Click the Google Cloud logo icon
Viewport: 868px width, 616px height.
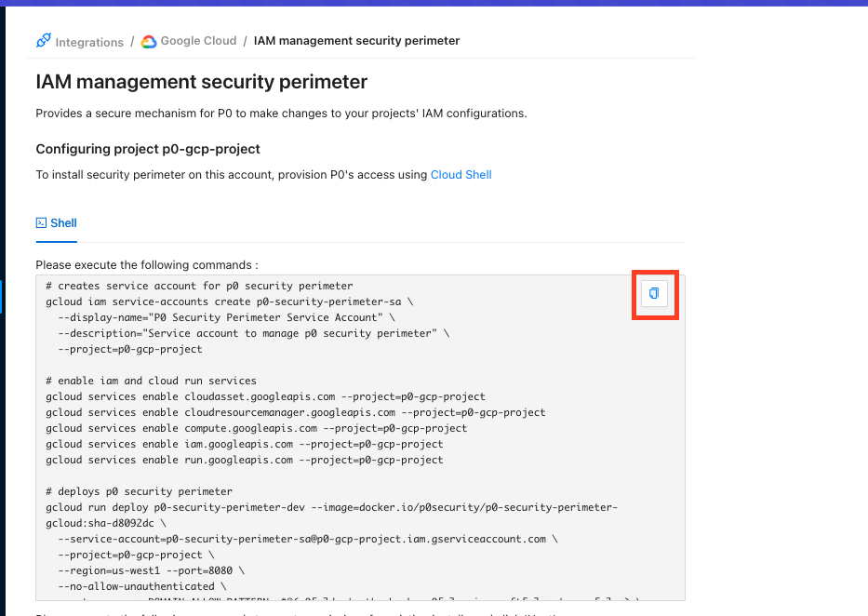tap(149, 41)
